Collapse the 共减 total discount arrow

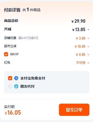pyautogui.click(x=88, y=30)
